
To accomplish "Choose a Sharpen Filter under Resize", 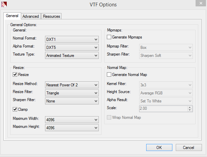I will click(72, 101).
